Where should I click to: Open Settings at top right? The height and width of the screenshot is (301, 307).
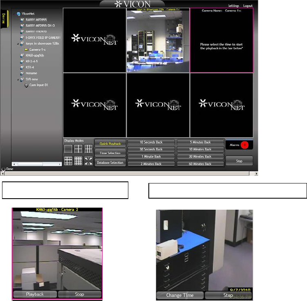pos(233,6)
